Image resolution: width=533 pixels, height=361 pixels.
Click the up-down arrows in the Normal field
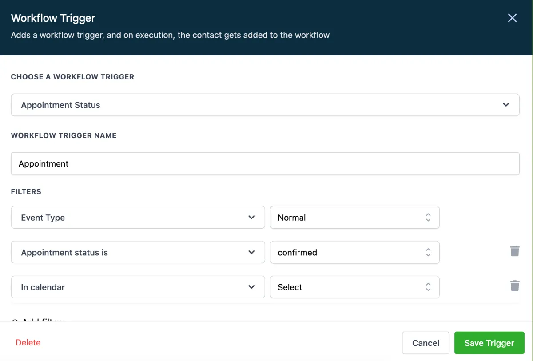(x=428, y=218)
